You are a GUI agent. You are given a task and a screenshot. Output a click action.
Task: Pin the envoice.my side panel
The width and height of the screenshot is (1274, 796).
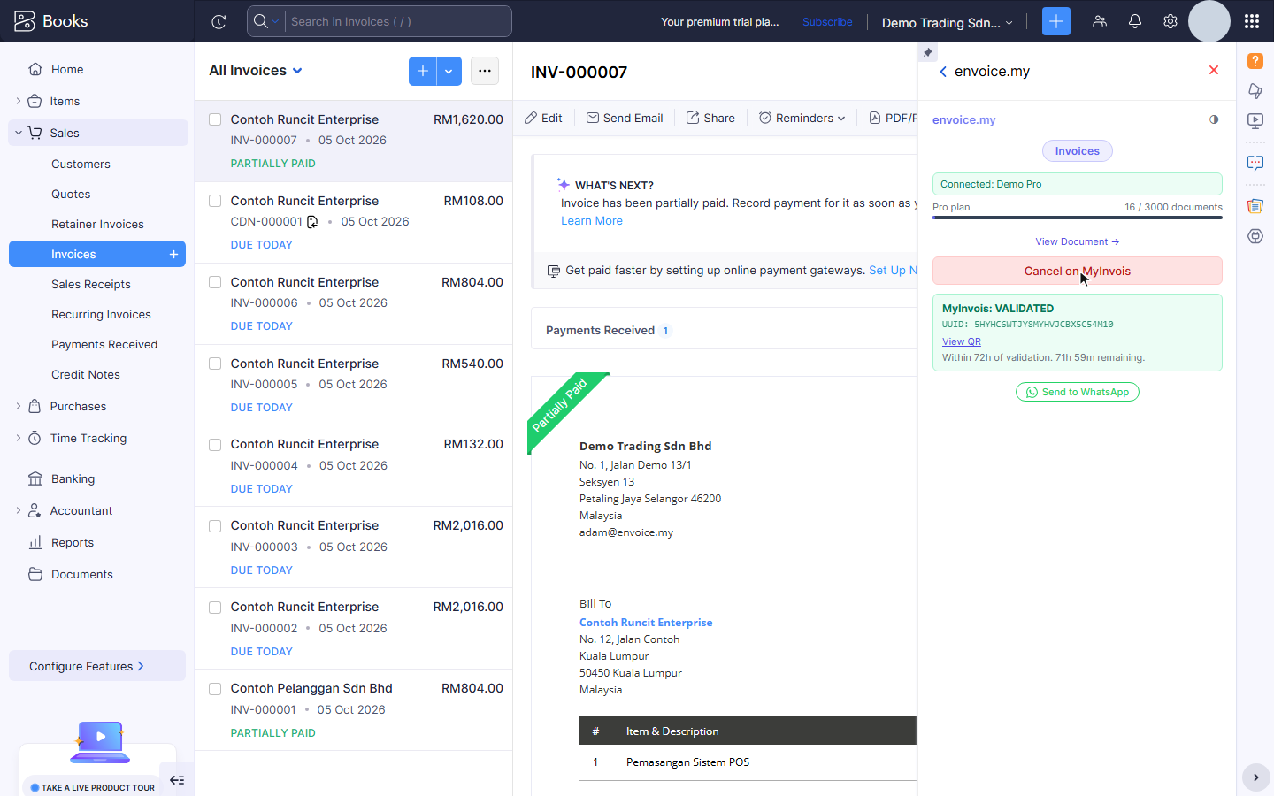click(x=927, y=52)
